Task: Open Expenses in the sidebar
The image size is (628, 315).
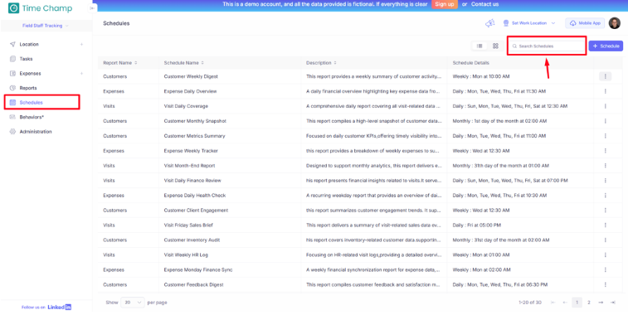Action: [x=30, y=74]
